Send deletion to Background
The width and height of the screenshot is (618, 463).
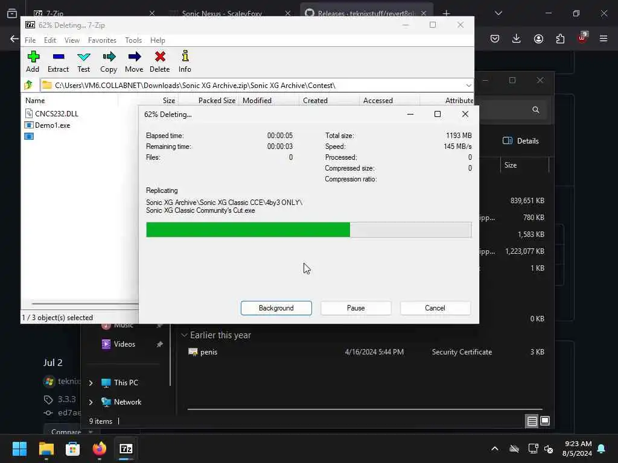276,308
